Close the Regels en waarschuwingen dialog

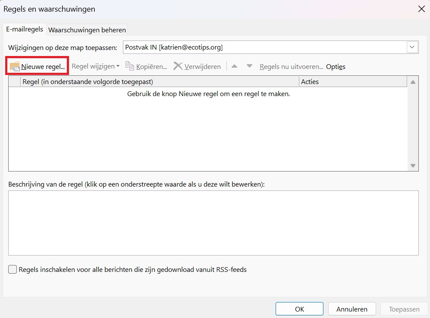coord(421,9)
